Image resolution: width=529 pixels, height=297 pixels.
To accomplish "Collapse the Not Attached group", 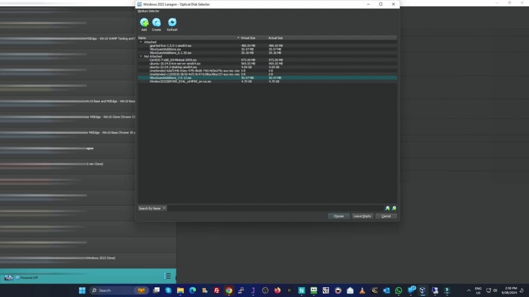I will click(141, 57).
